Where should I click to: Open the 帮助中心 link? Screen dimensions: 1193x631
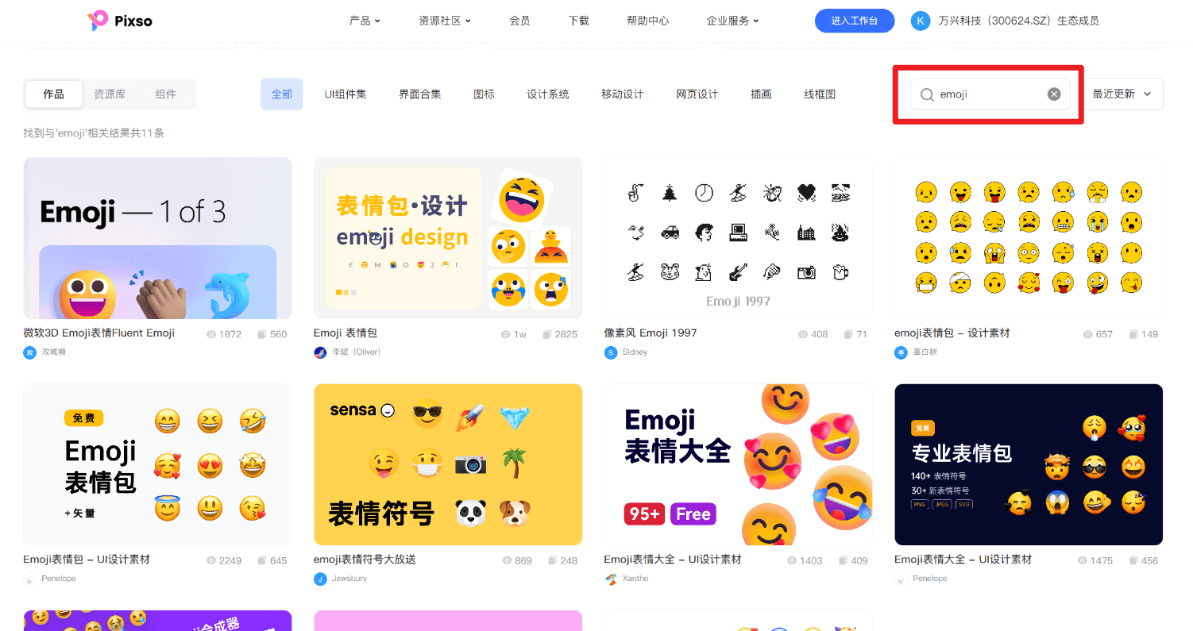648,21
